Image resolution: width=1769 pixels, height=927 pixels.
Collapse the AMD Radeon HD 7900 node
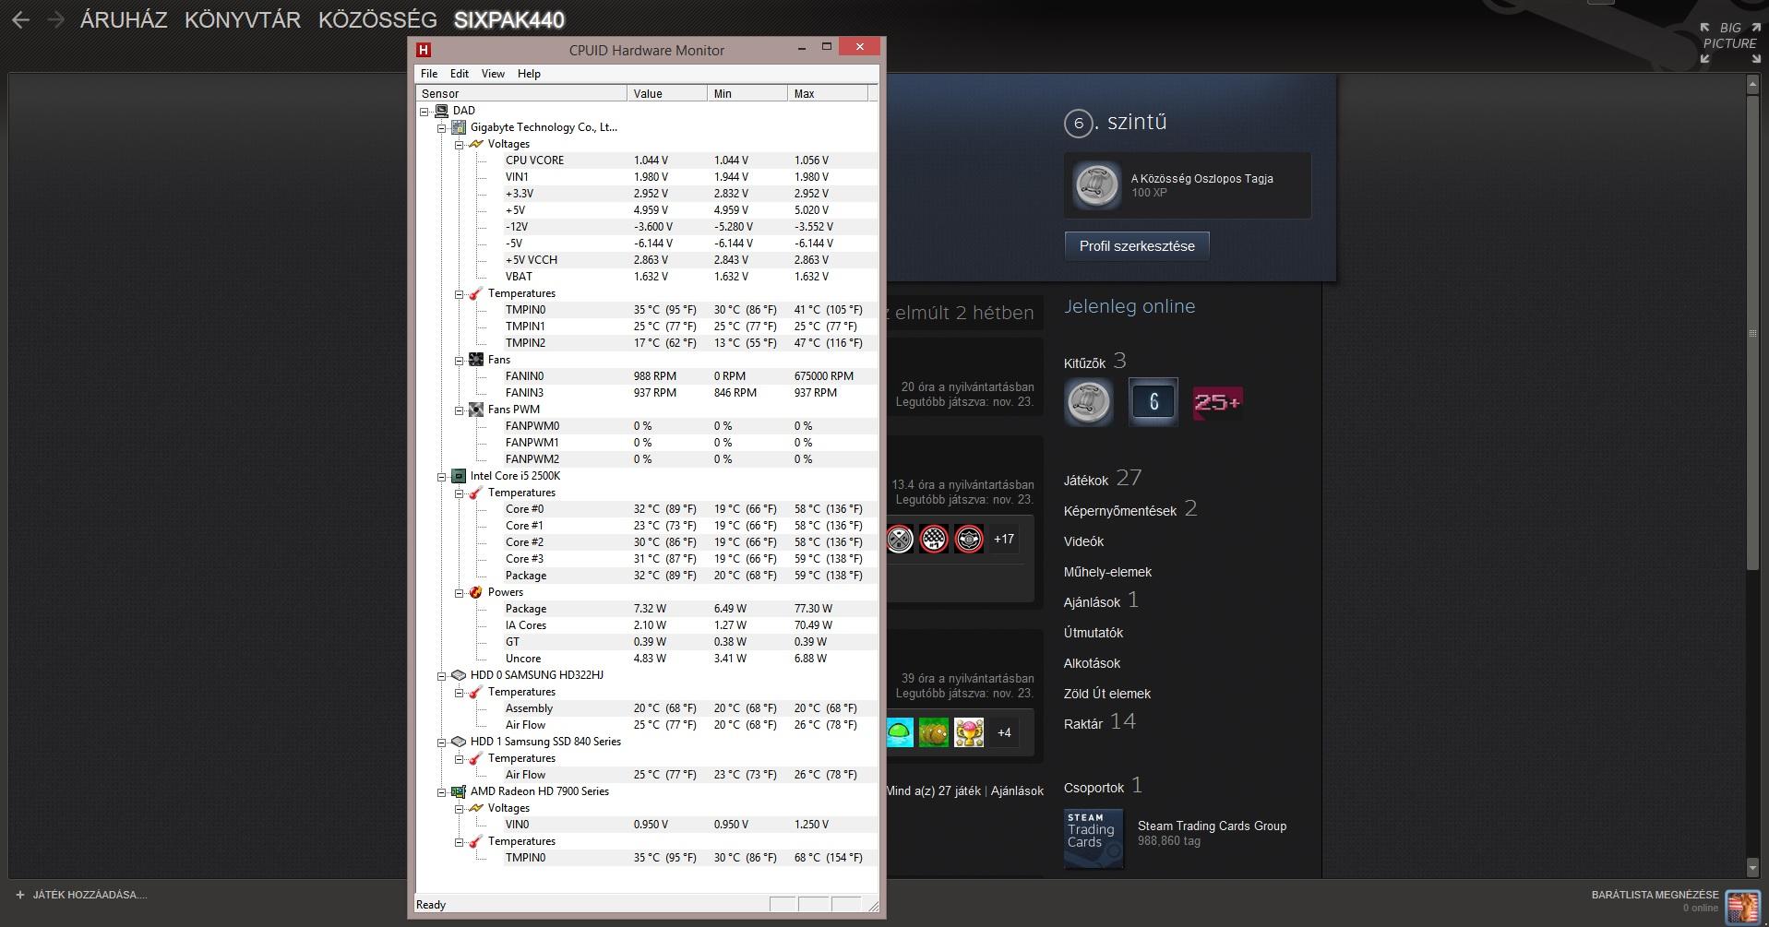[x=442, y=791]
